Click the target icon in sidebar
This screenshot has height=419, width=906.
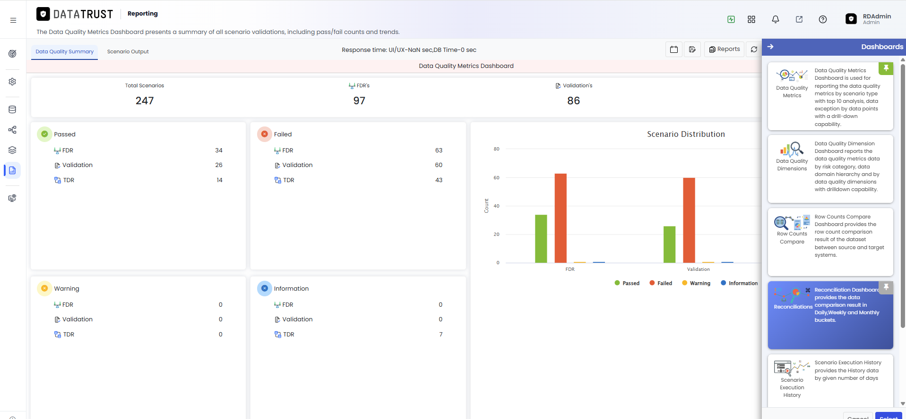[x=12, y=54]
